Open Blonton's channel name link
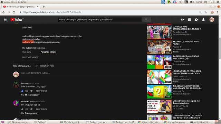Screen dimensions: 221x124 coord(25,83)
